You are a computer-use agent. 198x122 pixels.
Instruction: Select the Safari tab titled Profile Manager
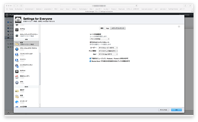pos(99,11)
